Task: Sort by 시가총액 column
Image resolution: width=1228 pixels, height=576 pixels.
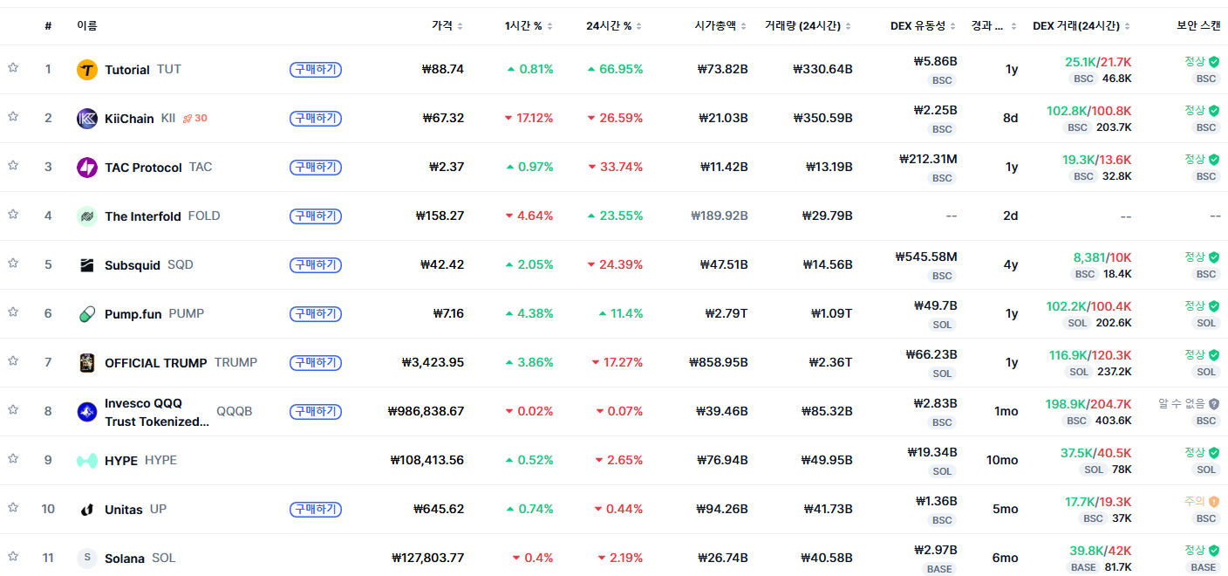Action: pos(720,26)
